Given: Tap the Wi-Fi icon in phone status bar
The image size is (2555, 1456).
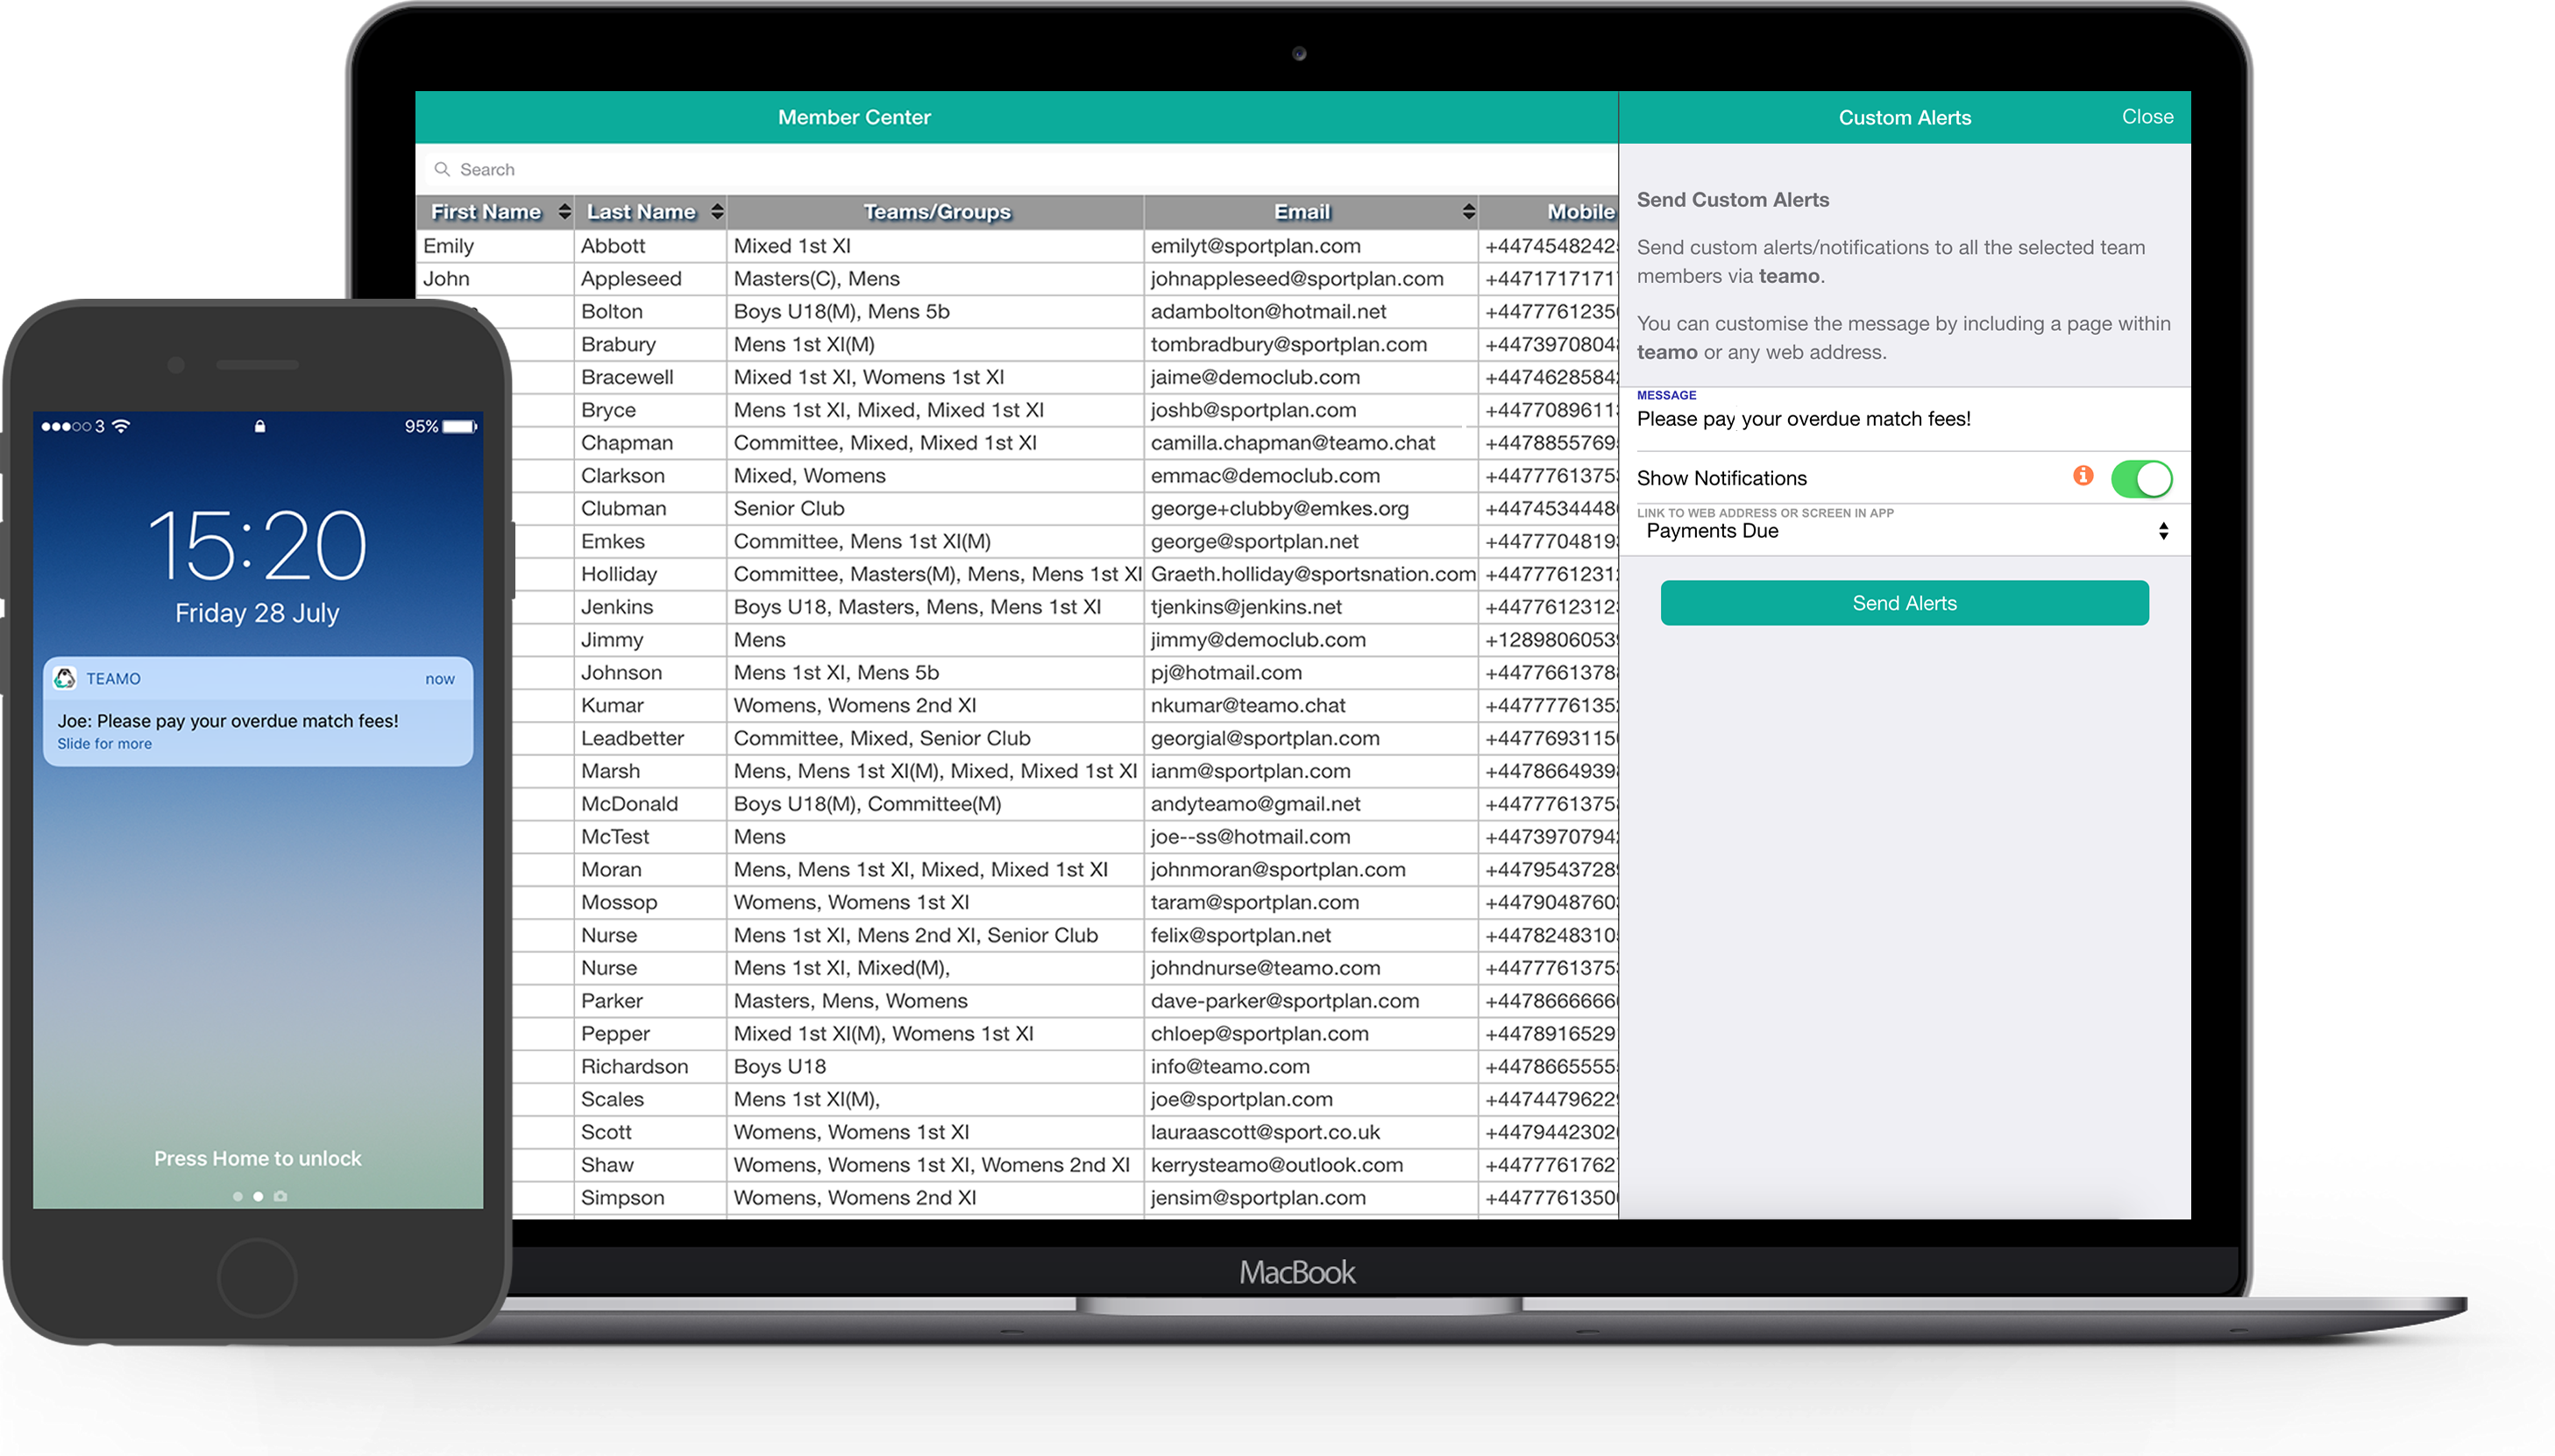Looking at the screenshot, I should tap(121, 426).
